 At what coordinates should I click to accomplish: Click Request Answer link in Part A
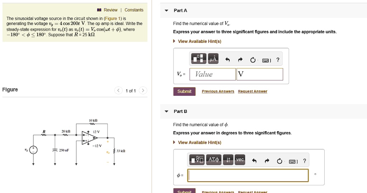point(253,91)
